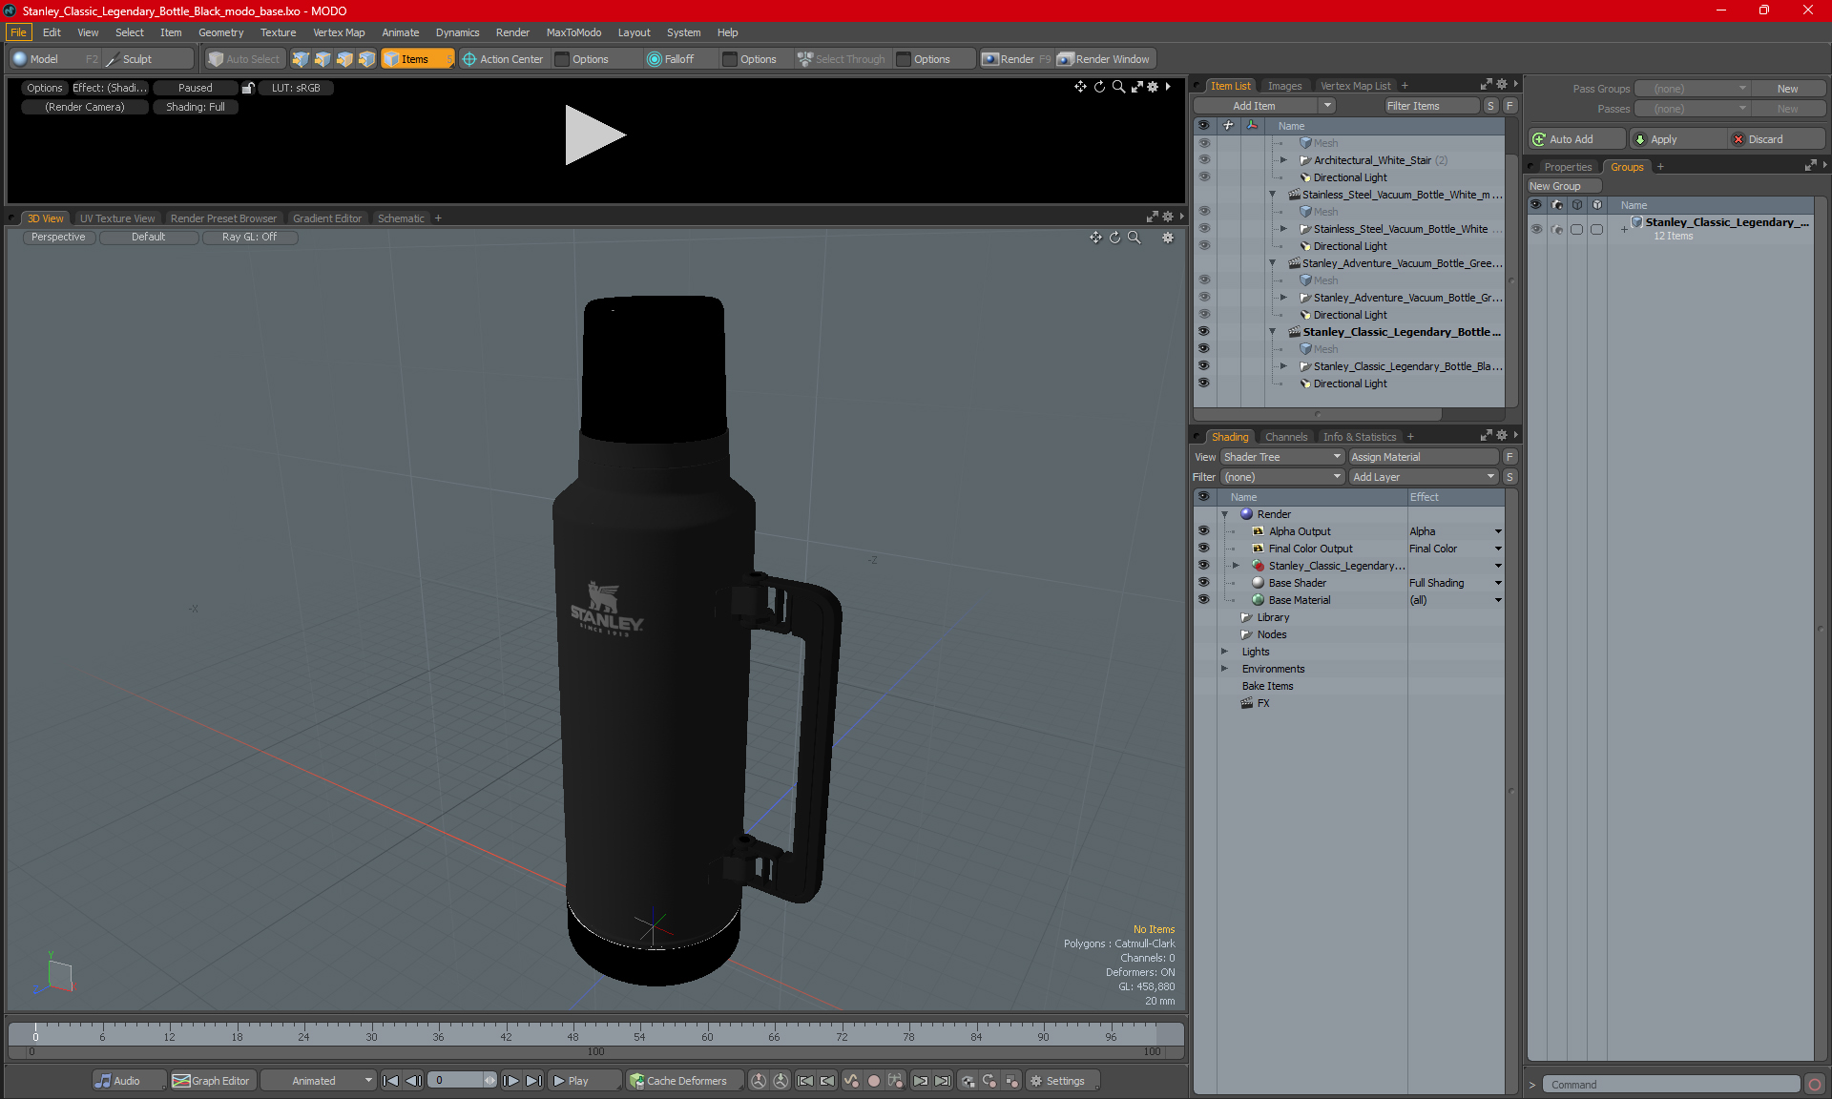
Task: Expand Lights in Shader Tree
Action: 1224,652
